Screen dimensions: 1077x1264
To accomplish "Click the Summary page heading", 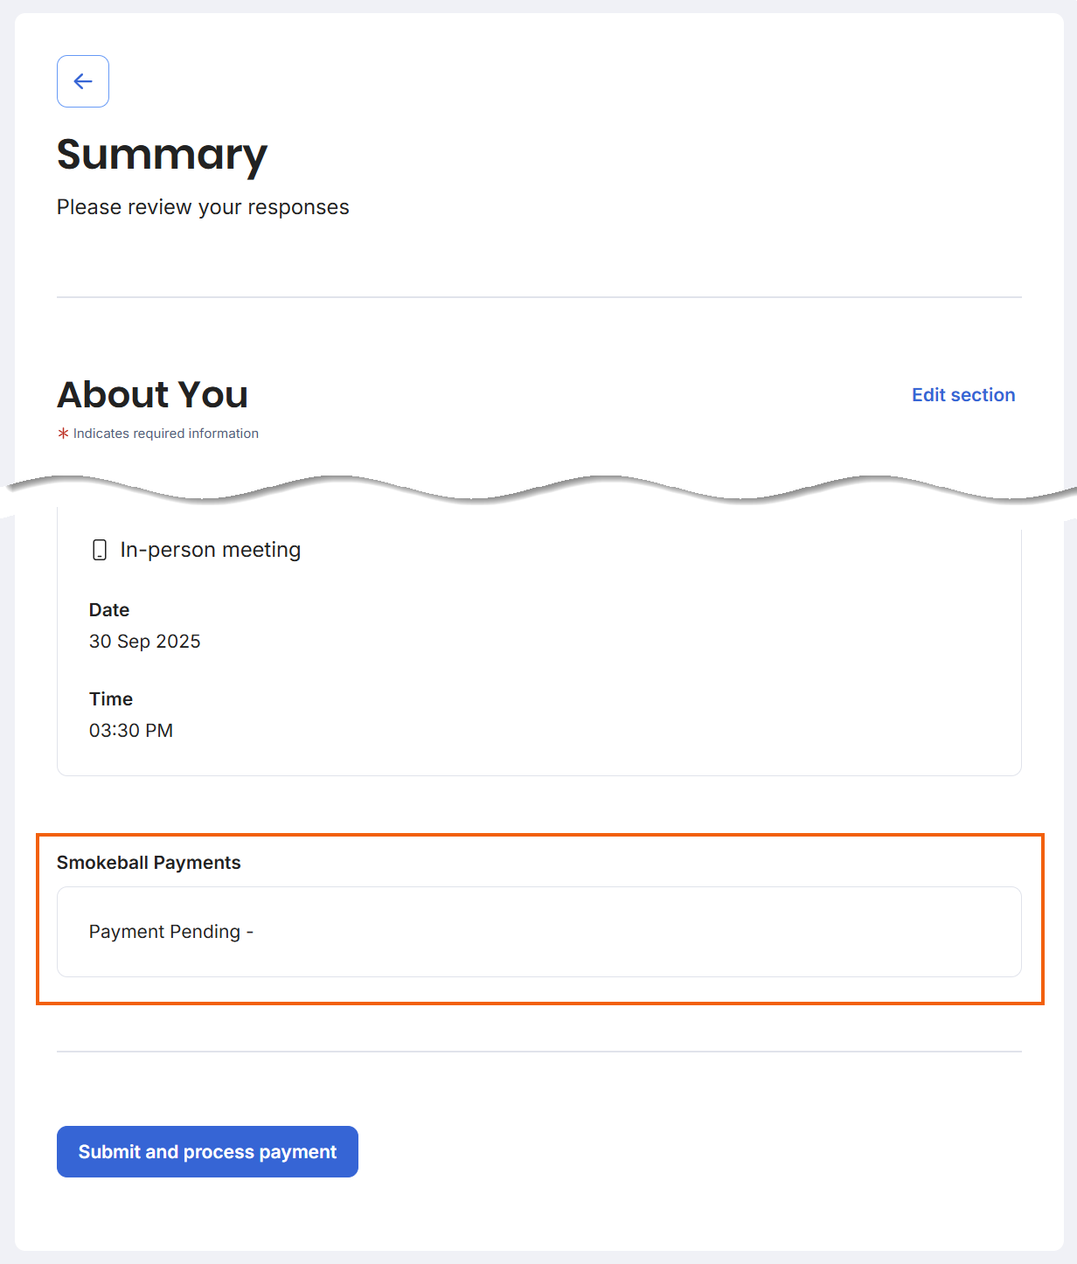I will (x=162, y=155).
